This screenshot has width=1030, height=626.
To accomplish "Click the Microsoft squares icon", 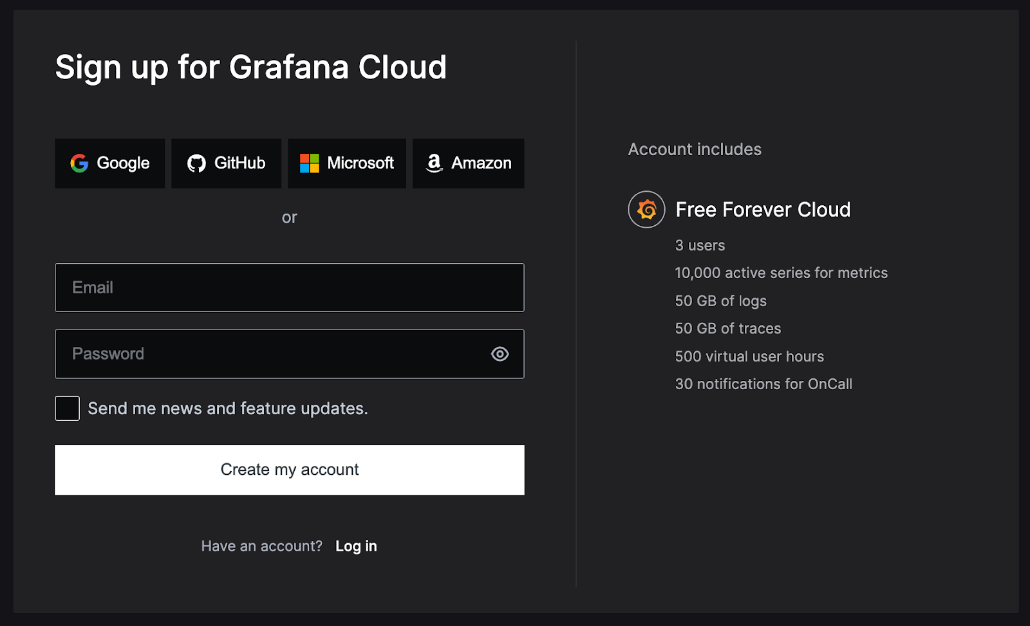I will coord(308,163).
